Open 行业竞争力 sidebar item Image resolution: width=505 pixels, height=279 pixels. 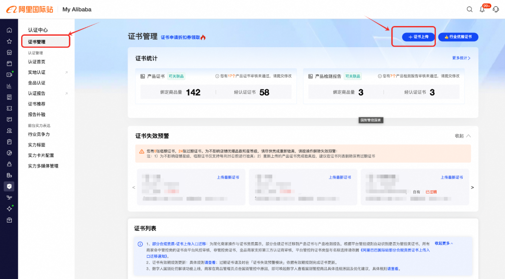(39, 135)
